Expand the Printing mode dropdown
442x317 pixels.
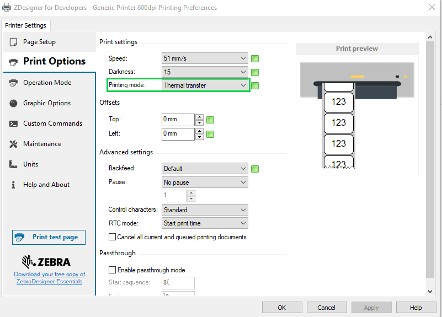point(205,85)
